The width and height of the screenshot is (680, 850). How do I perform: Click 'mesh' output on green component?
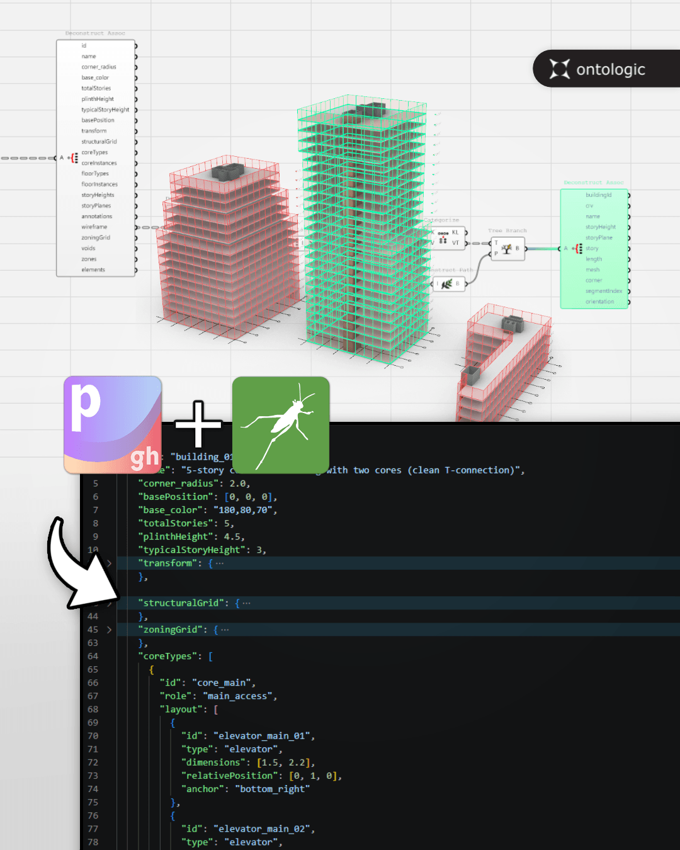click(x=592, y=269)
